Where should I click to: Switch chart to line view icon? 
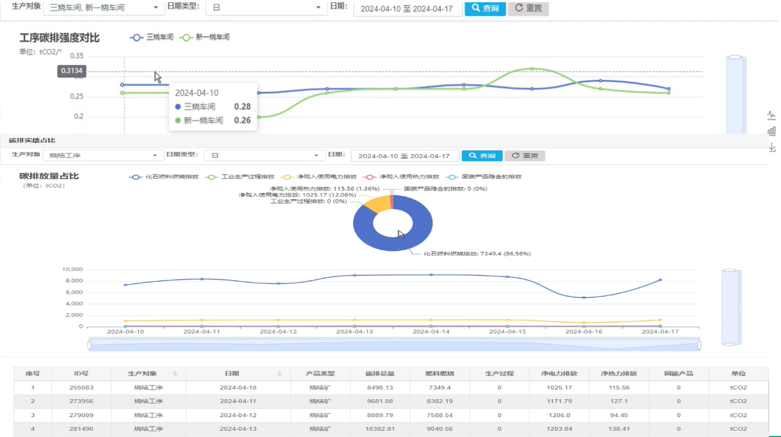pyautogui.click(x=771, y=115)
